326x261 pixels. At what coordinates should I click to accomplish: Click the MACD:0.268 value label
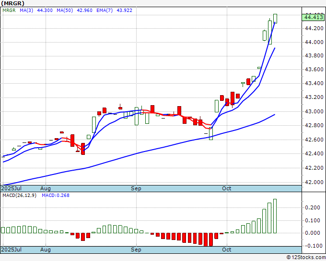pyautogui.click(x=56, y=196)
